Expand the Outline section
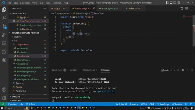Viewport: 195px width, 110px height. click(16, 97)
